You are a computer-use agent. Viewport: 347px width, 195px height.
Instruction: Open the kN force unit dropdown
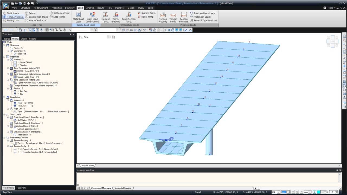click(x=279, y=192)
